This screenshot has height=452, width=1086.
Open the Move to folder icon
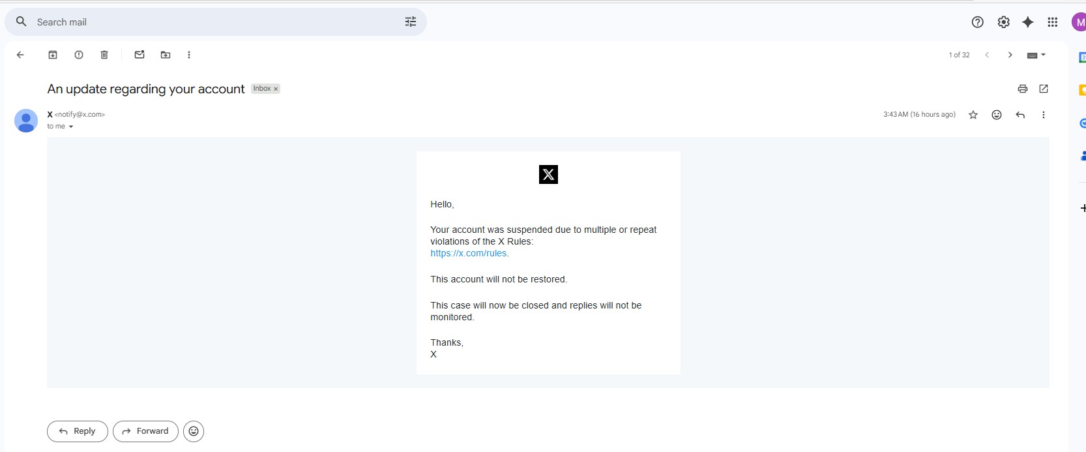pos(166,55)
